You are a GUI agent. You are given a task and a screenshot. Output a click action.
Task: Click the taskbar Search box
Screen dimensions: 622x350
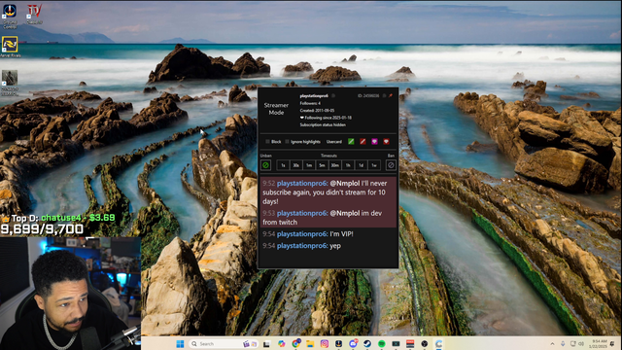[x=223, y=343]
